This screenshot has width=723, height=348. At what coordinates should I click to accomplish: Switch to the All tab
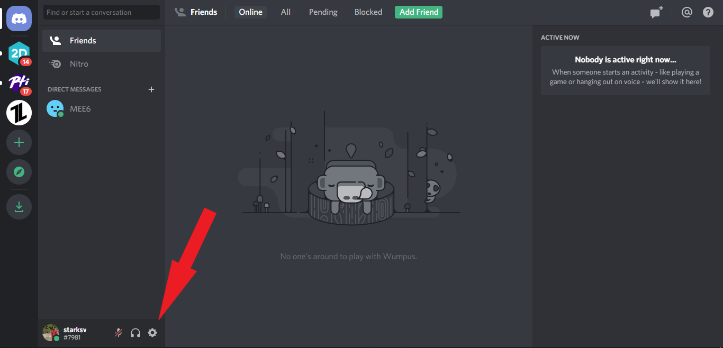tap(286, 12)
